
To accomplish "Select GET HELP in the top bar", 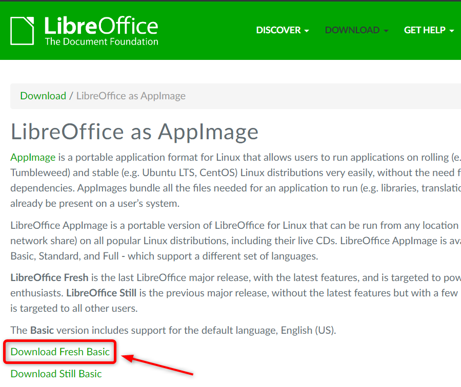I will [x=425, y=30].
